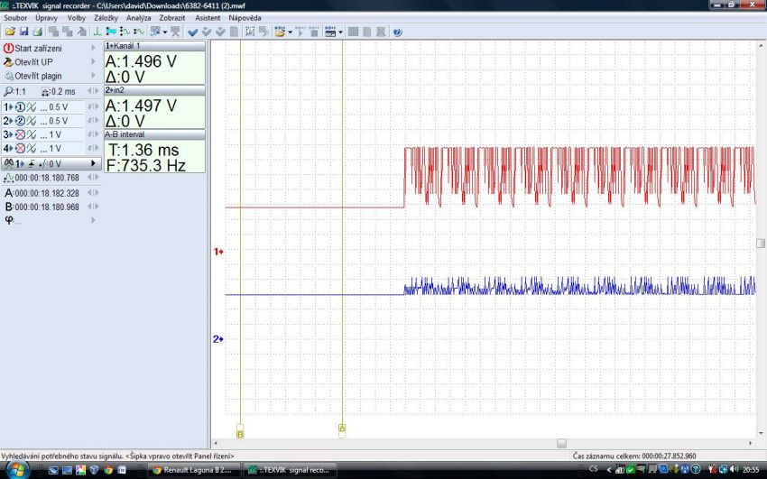Open the Windows Start button
Viewport: 767px width, 479px height.
(x=16, y=470)
